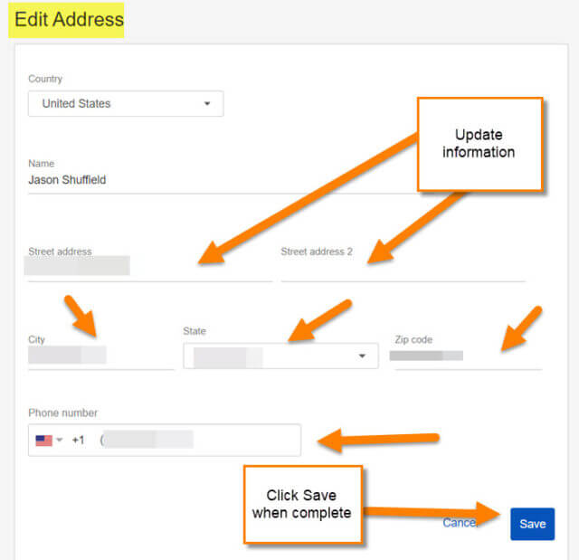Click the Country field label
Image resolution: width=579 pixels, height=560 pixels.
45,79
